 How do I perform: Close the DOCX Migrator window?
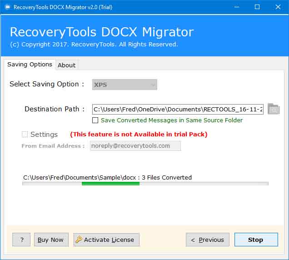[278, 7]
